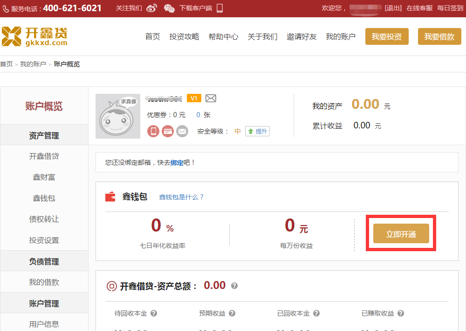Click the V1 level badge

coord(194,98)
